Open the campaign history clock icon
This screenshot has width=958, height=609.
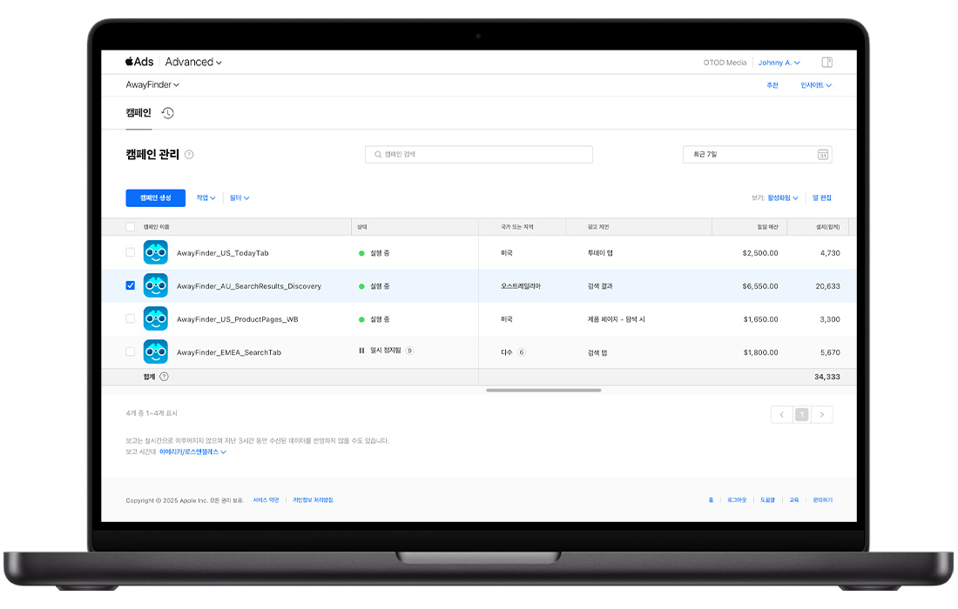pyautogui.click(x=168, y=113)
